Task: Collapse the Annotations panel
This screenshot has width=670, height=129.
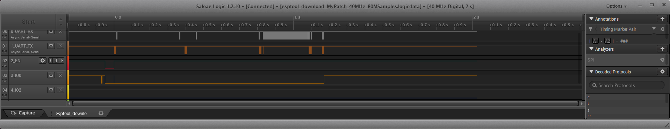Action: click(591, 19)
